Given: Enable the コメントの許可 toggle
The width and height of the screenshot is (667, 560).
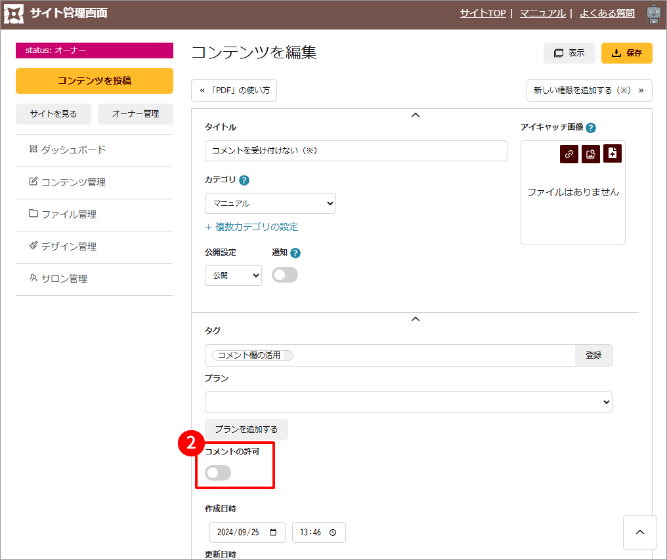Looking at the screenshot, I should tap(218, 473).
